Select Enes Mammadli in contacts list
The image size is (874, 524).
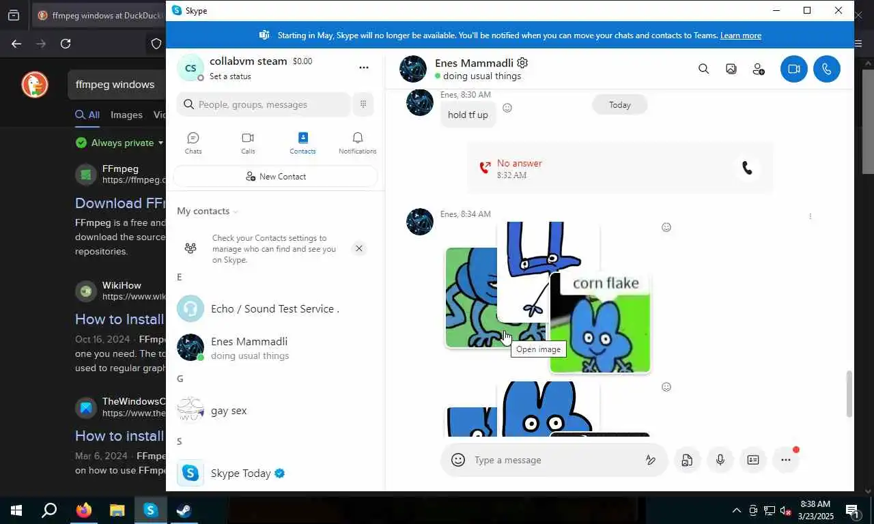(275, 348)
